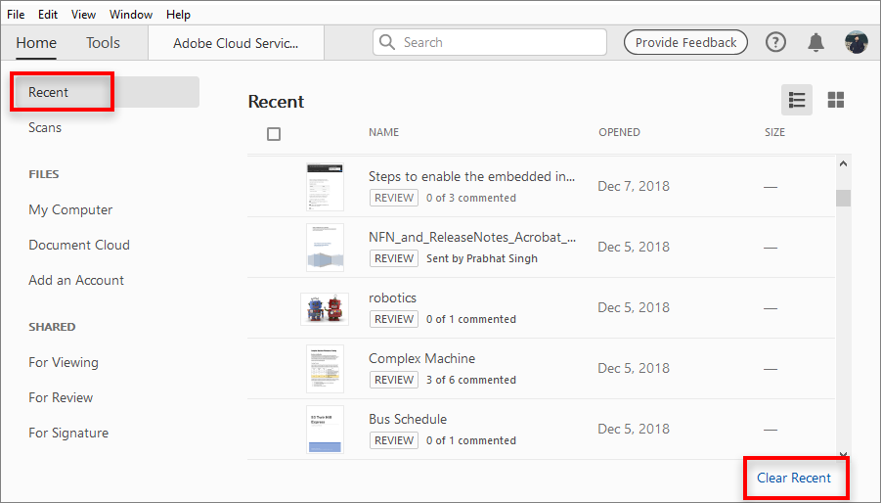
Task: Open the Edit menu
Action: tap(47, 15)
